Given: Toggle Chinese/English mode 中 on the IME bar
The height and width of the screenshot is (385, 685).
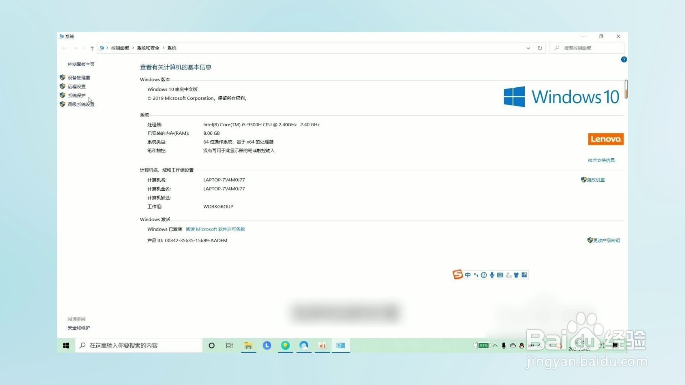Looking at the screenshot, I should (468, 275).
